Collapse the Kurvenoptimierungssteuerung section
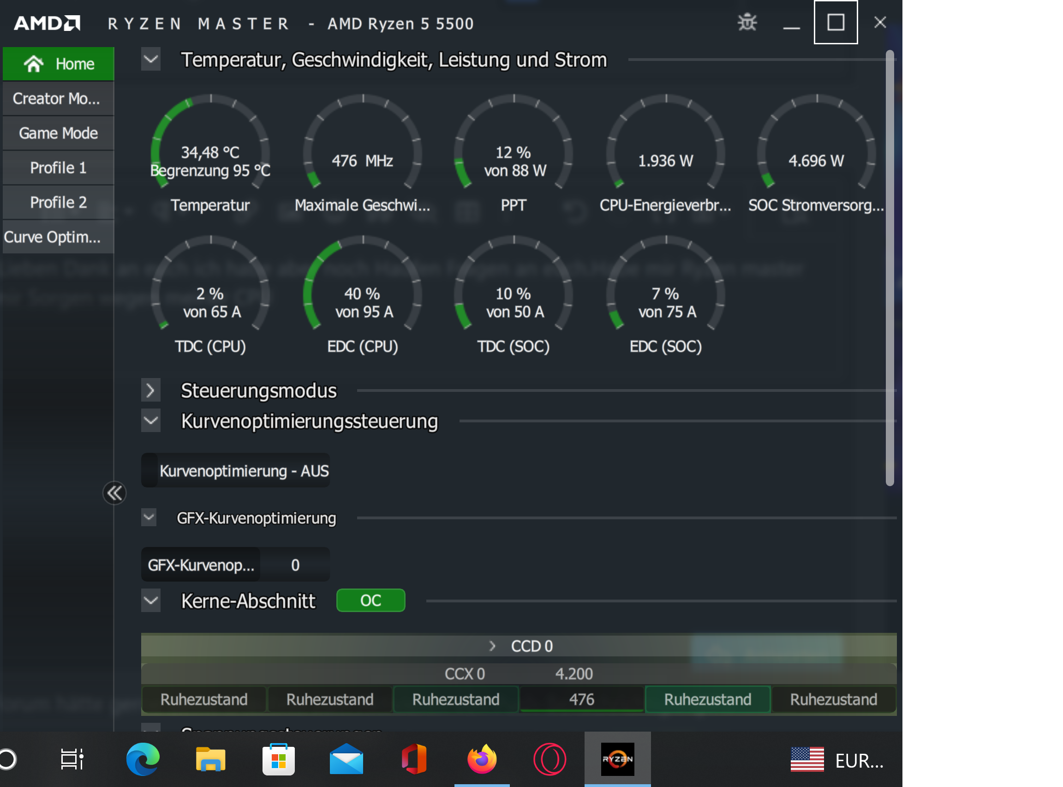1063x787 pixels. 150,421
